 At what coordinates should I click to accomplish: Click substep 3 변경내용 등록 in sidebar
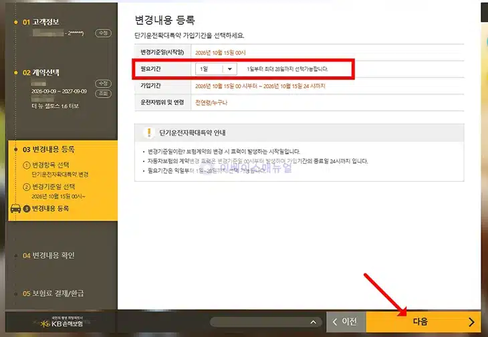pos(46,209)
